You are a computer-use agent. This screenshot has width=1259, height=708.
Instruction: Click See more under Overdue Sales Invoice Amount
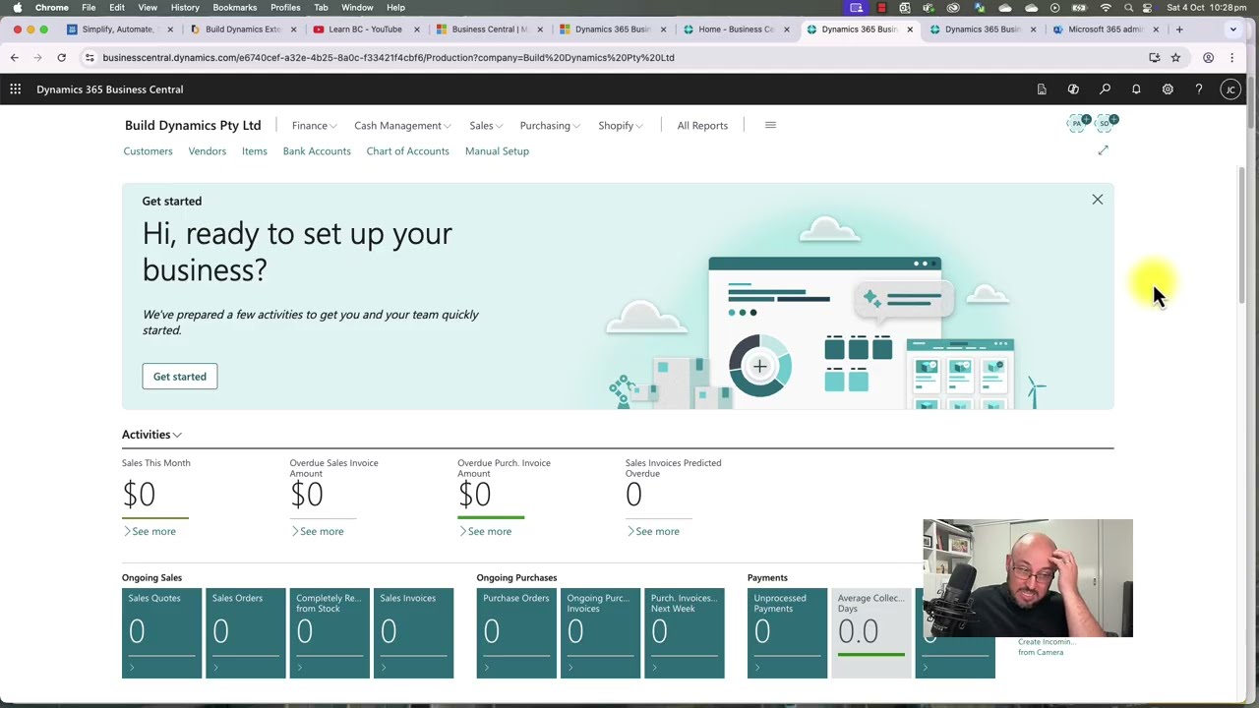click(318, 532)
